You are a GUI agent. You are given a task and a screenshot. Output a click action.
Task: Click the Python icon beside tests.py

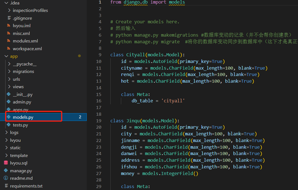pos(9,125)
